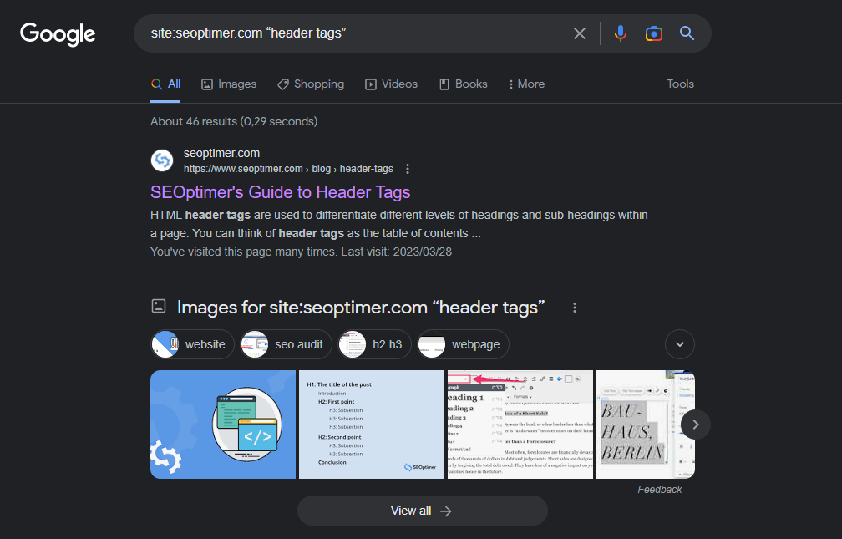Open Google Lens image search
842x539 pixels.
pos(653,33)
